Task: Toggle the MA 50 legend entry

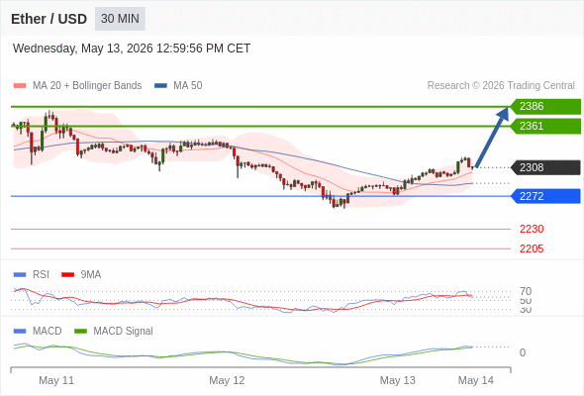Action: coord(178,86)
